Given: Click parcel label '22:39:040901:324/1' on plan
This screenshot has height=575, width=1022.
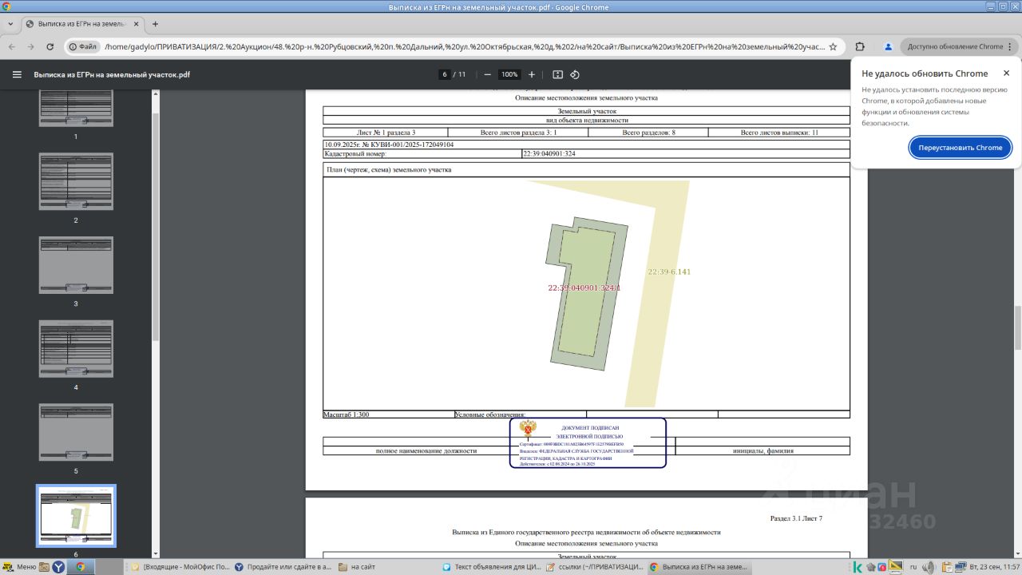Looking at the screenshot, I should pyautogui.click(x=584, y=287).
